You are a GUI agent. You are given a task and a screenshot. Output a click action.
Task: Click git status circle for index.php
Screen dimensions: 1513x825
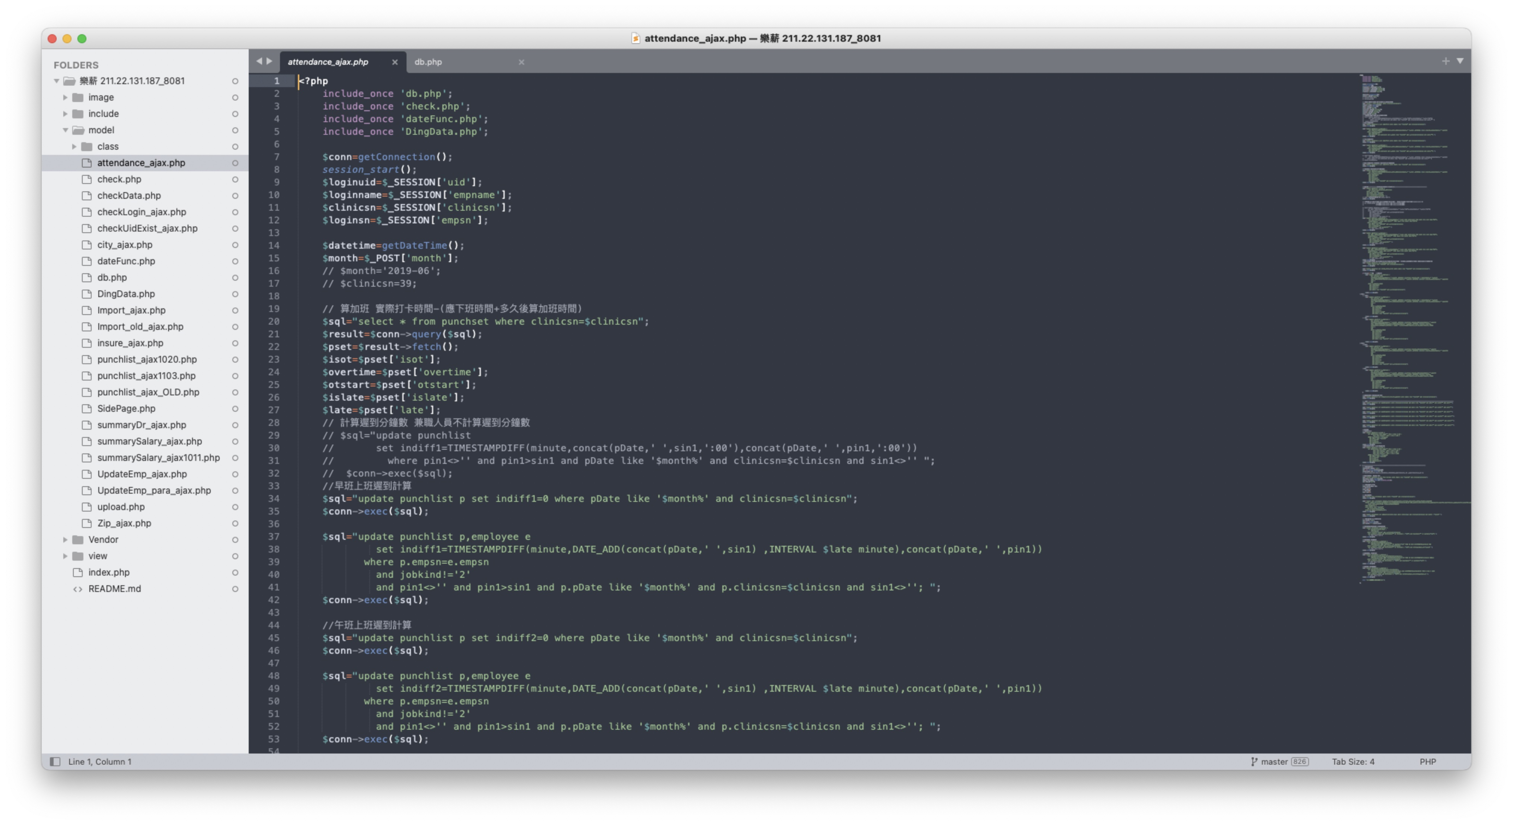coord(235,573)
